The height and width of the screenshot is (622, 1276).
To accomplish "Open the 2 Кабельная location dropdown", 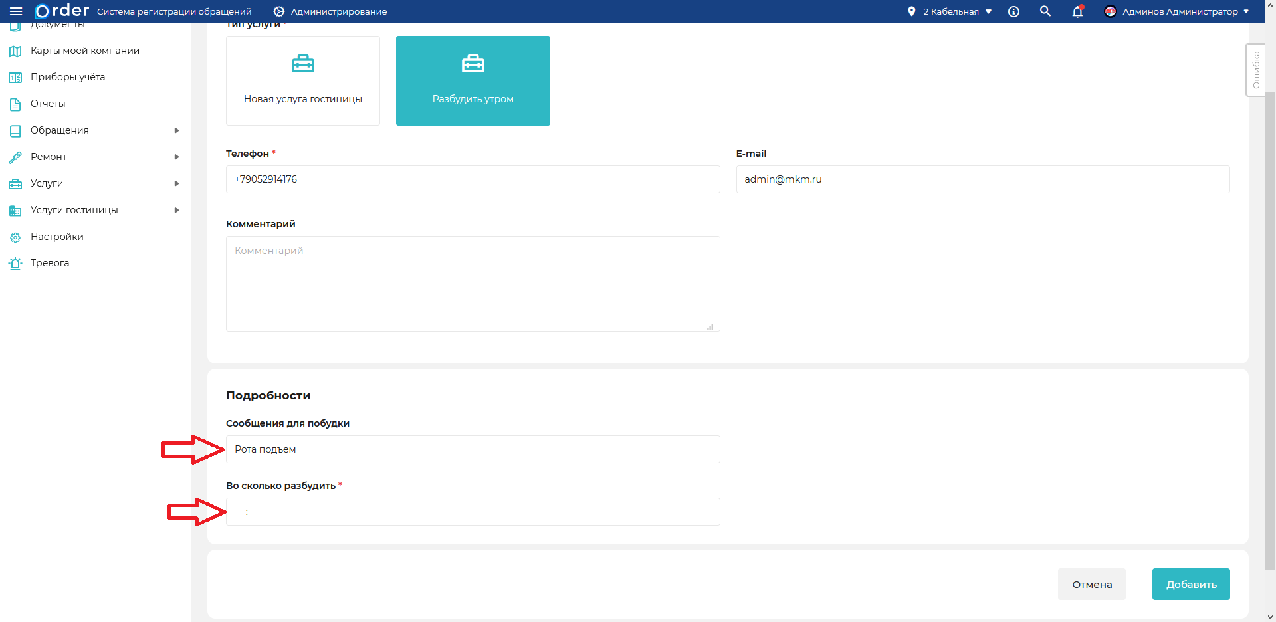I will point(950,11).
